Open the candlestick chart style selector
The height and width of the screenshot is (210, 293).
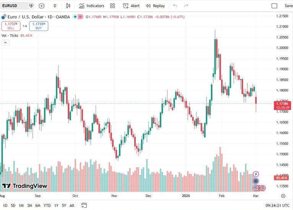(x=68, y=6)
